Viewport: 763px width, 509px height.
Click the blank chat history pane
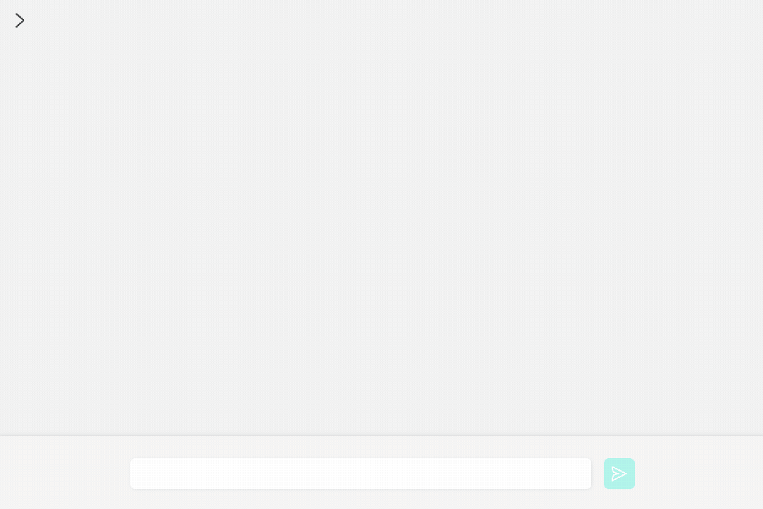(382, 229)
